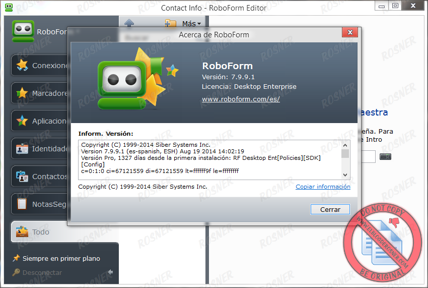
Task: Open the www.roboform.com/es/ link
Action: coord(241,99)
